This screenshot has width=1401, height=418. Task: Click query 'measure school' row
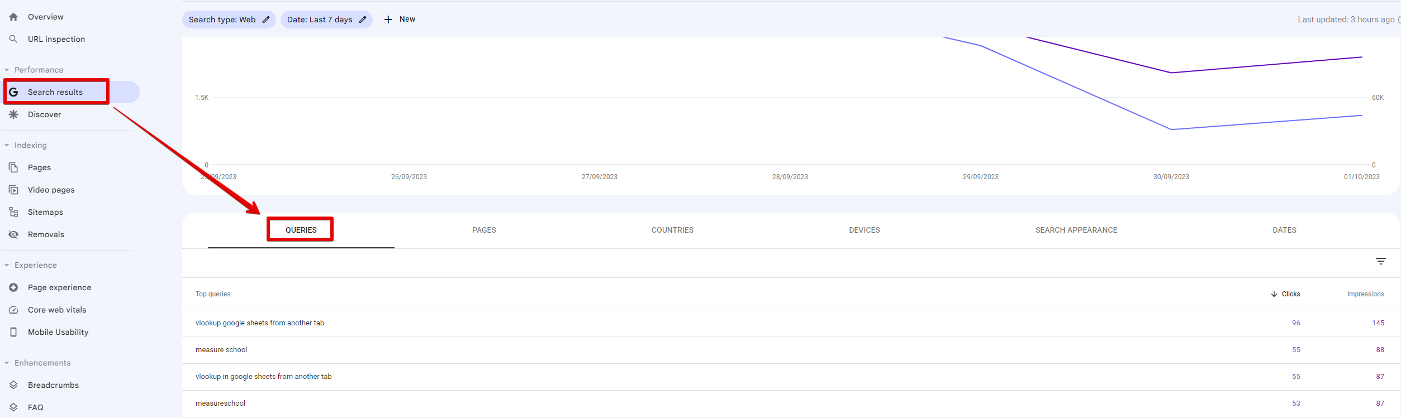[x=791, y=350]
